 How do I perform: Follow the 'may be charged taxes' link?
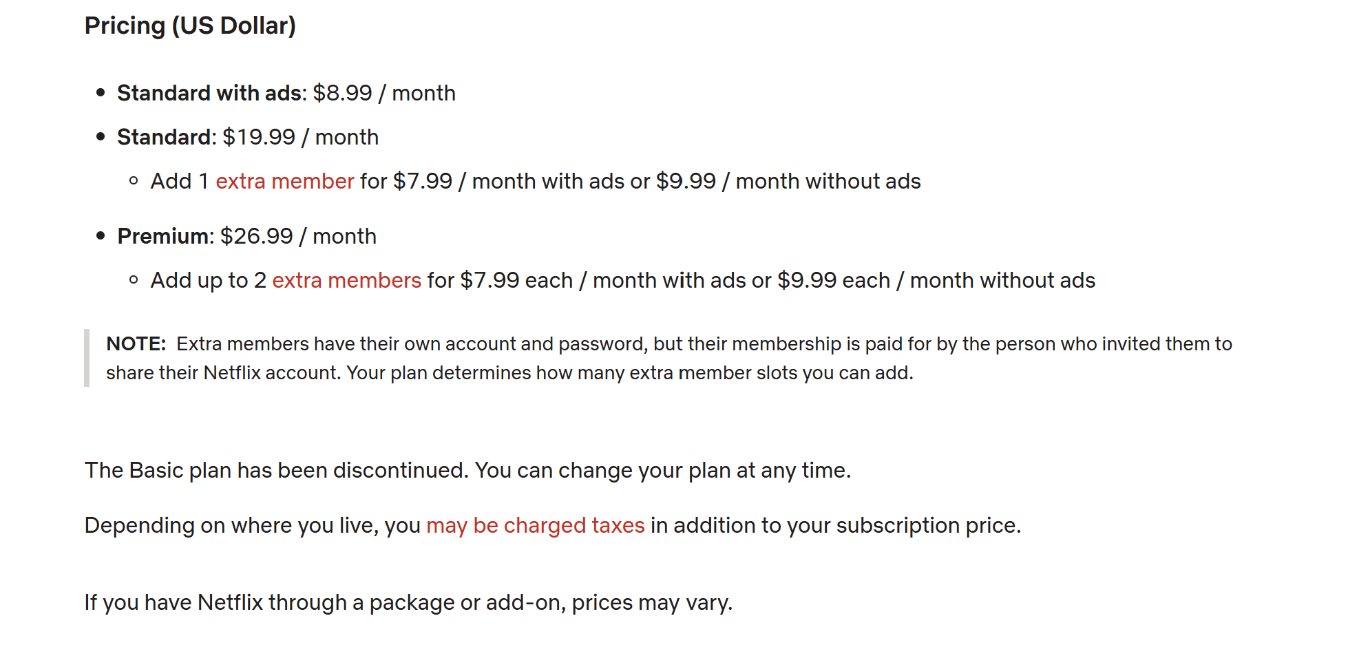(535, 525)
